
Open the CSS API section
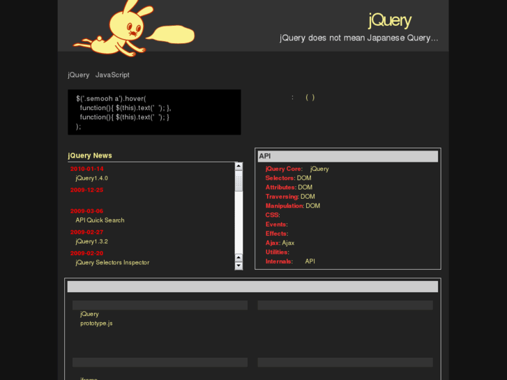(272, 215)
